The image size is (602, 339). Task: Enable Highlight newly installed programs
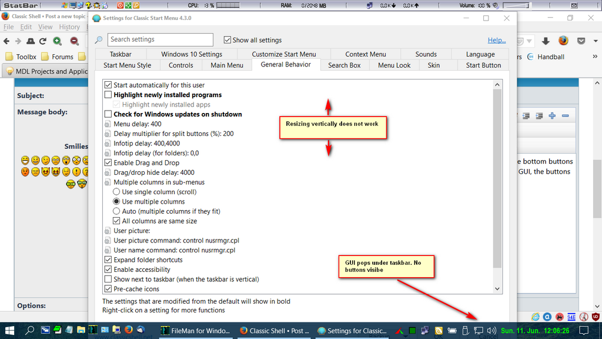[108, 95]
